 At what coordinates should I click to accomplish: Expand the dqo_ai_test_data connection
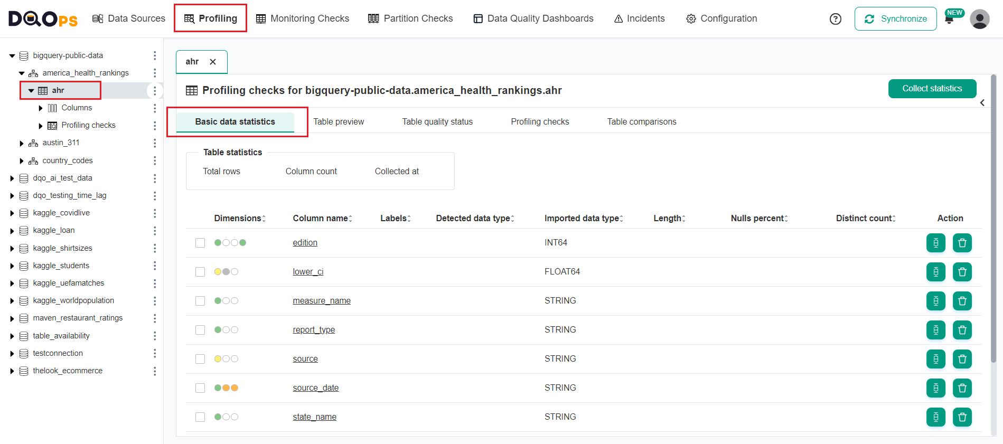tap(12, 178)
